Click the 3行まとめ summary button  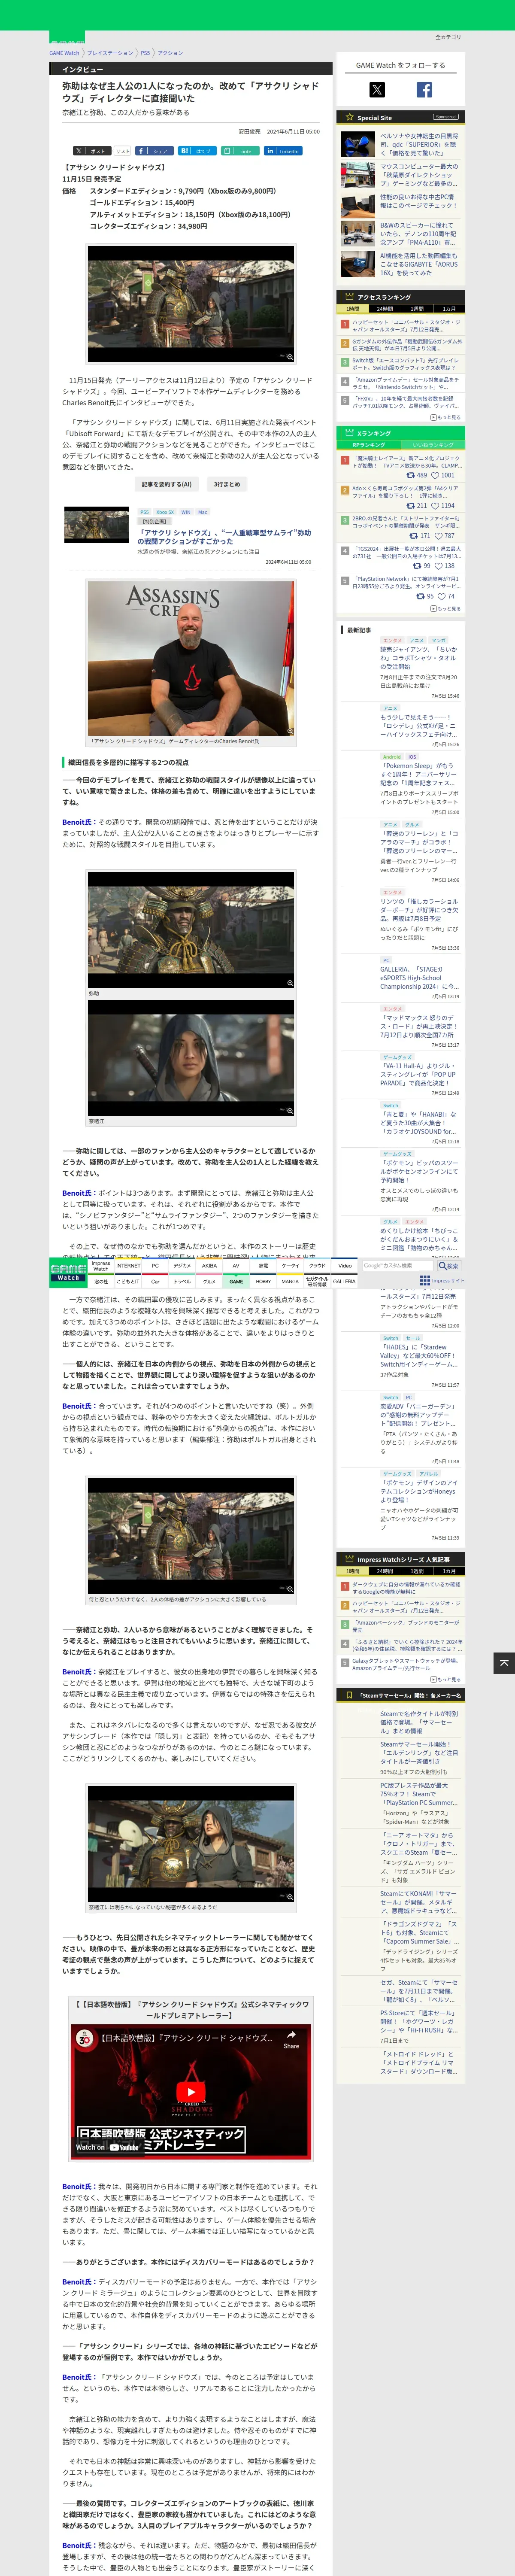(226, 484)
